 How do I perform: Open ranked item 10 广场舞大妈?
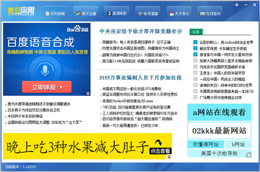tap(221, 97)
